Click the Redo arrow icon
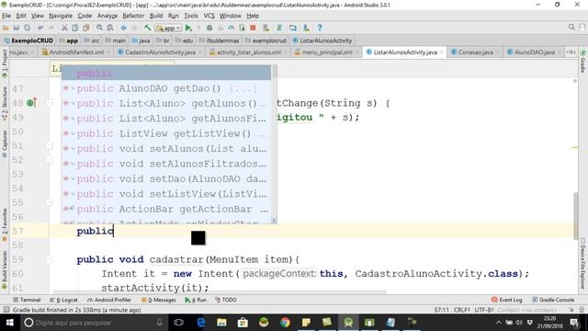Viewport: 588px width, 331px height. (x=51, y=28)
